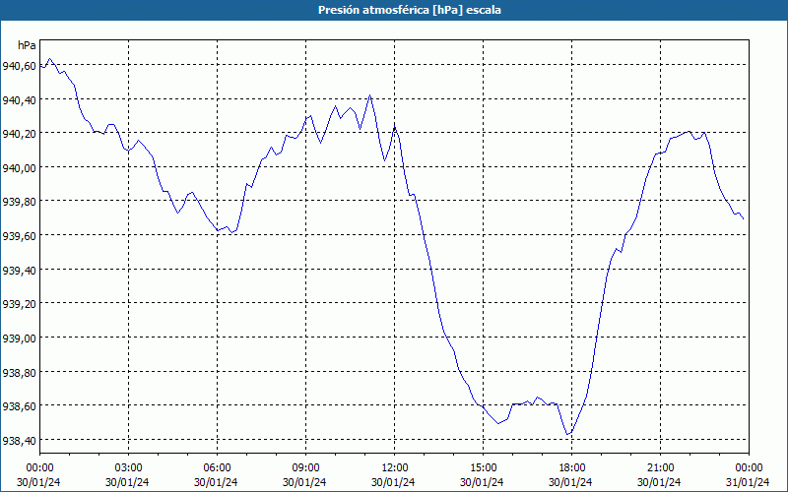The image size is (788, 492).
Task: Click the 12:00 time axis label
Action: 395,468
